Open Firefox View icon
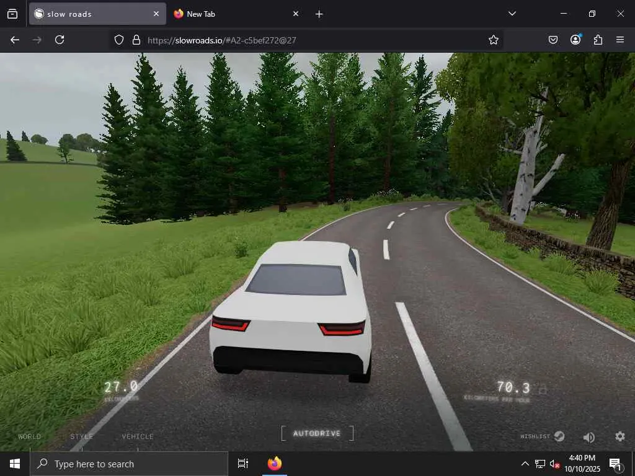Image resolution: width=635 pixels, height=476 pixels. pos(12,14)
